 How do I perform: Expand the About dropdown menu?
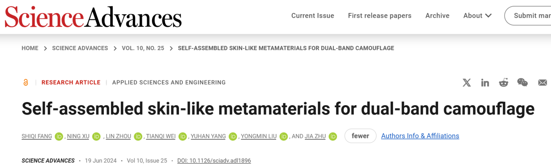point(477,16)
